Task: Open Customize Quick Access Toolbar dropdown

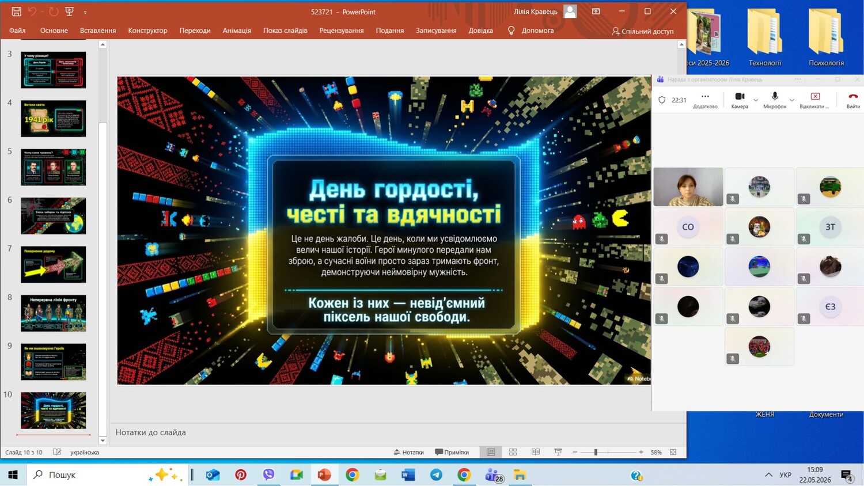Action: (x=85, y=12)
